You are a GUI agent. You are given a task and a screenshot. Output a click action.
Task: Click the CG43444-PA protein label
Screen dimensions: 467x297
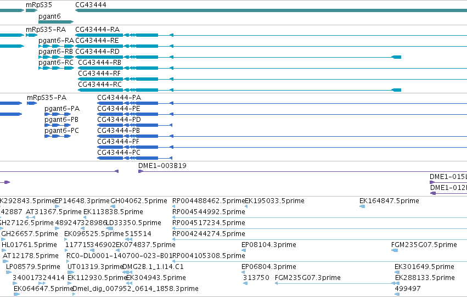[x=119, y=98]
